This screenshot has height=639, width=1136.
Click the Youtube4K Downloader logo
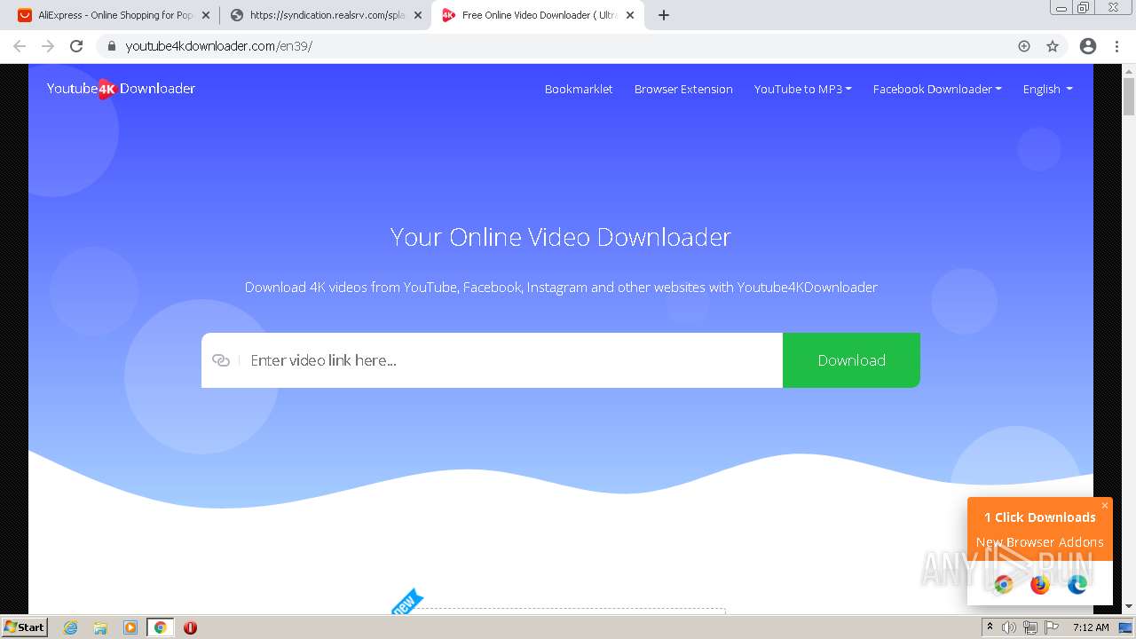[x=121, y=89]
